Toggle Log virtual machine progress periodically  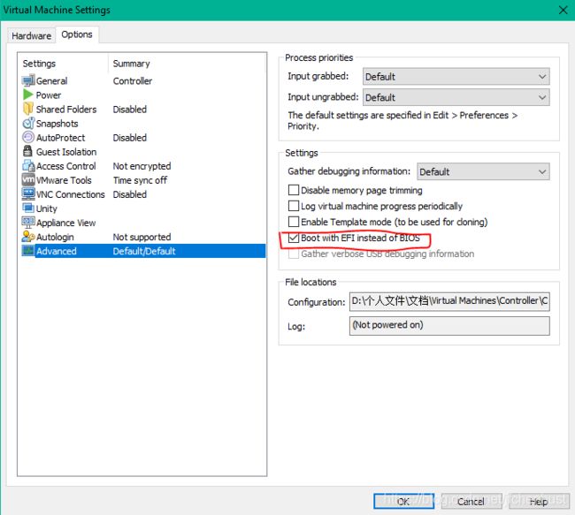tap(294, 206)
